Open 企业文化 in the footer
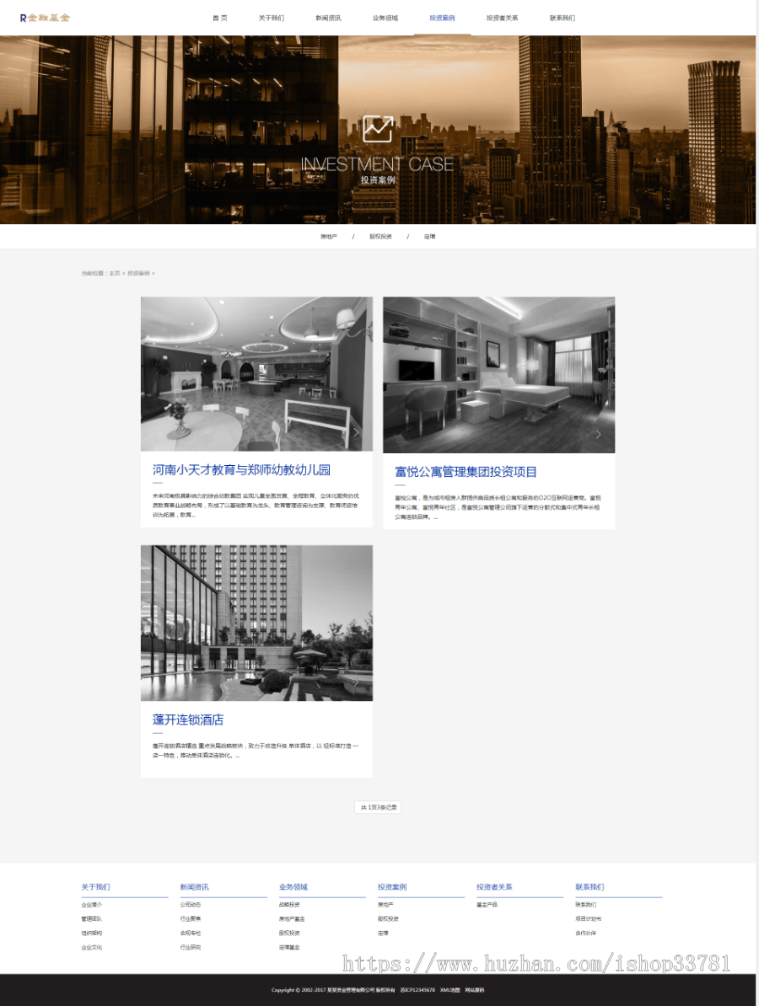Image resolution: width=759 pixels, height=1006 pixels. tap(92, 947)
